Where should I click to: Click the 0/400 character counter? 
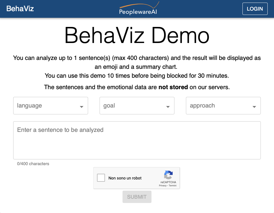pos(33,164)
